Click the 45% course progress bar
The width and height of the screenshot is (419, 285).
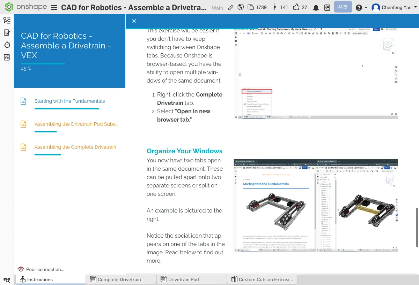coord(43,64)
